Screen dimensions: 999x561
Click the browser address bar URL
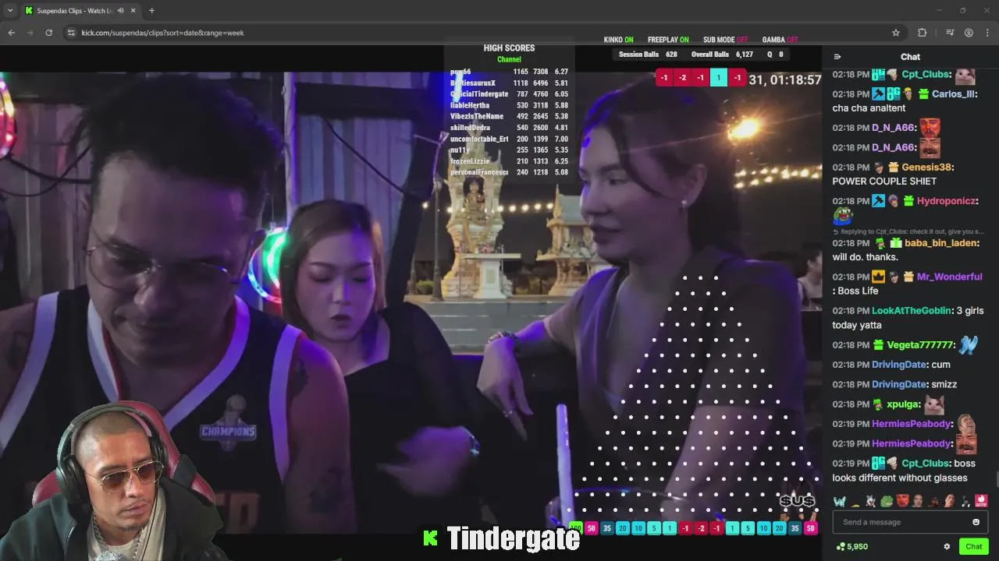click(162, 33)
